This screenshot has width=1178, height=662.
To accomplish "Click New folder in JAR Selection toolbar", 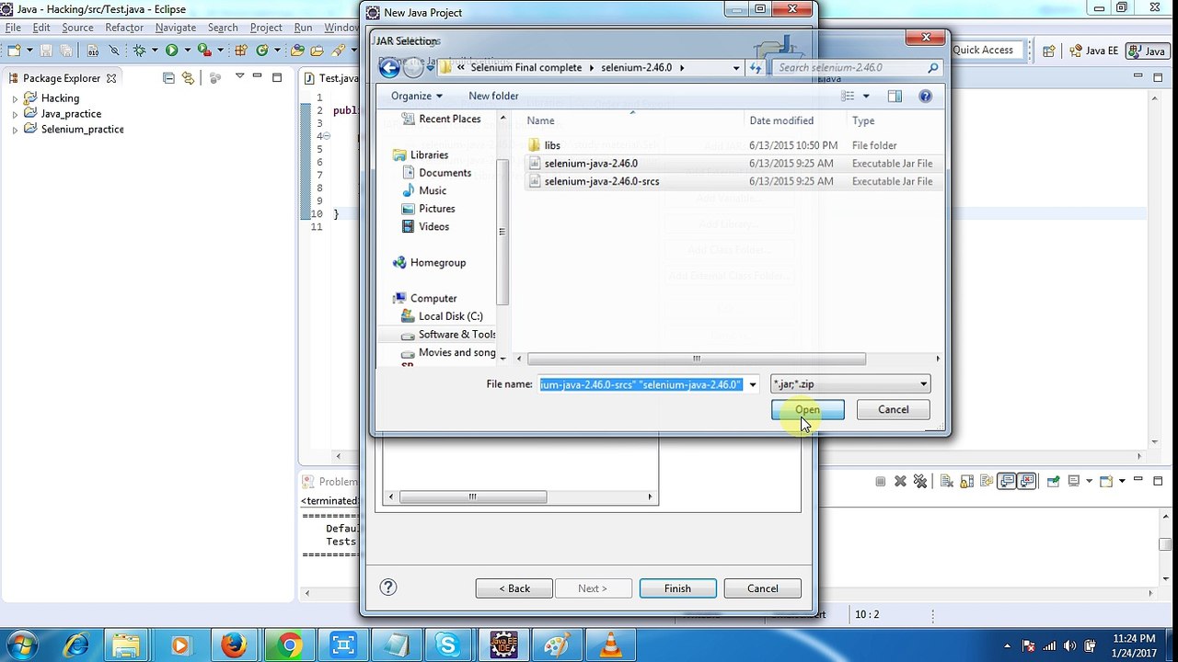I will click(x=493, y=96).
